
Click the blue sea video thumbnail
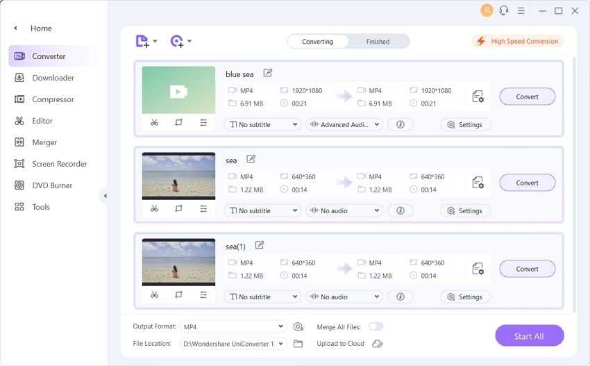[x=178, y=90]
